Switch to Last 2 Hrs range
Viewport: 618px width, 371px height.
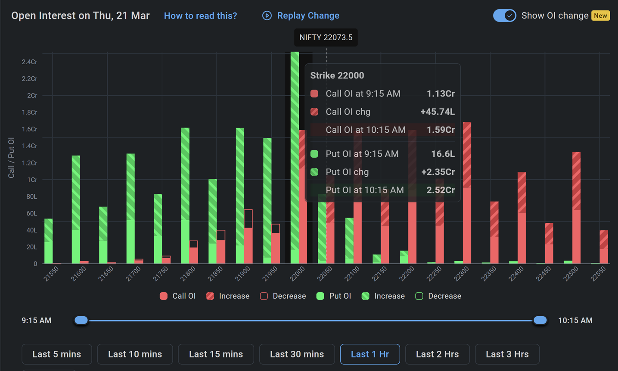point(437,354)
